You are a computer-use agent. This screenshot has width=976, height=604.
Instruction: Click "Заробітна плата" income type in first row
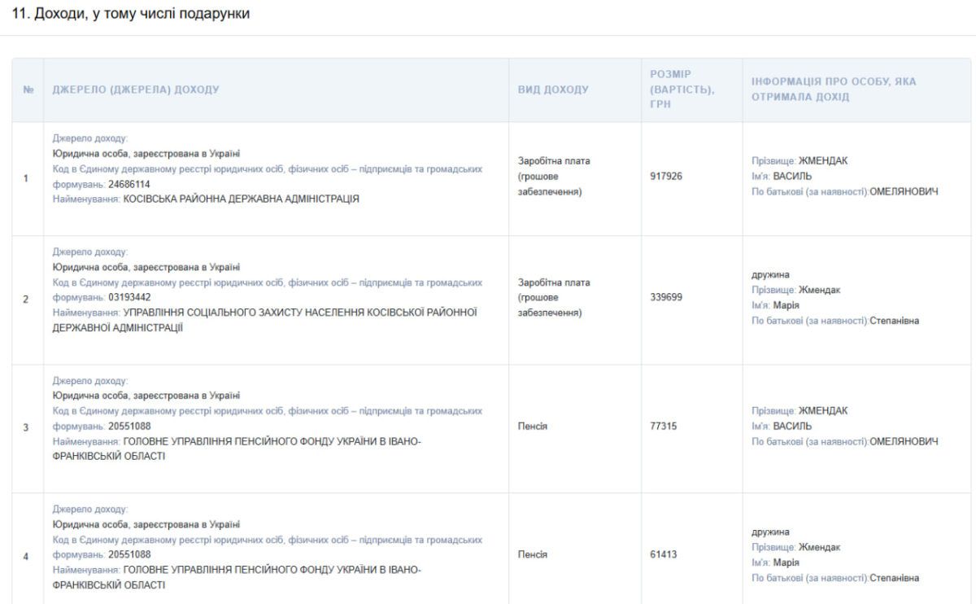coord(554,161)
